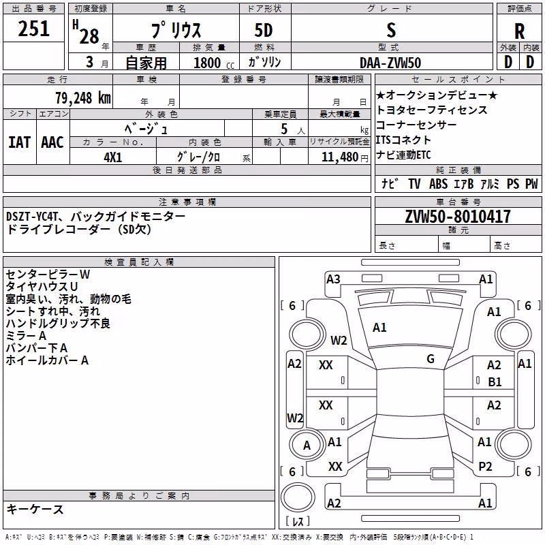The width and height of the screenshot is (545, 545).
Task: Click the inspector note センターピラーW
Action: [x=48, y=275]
